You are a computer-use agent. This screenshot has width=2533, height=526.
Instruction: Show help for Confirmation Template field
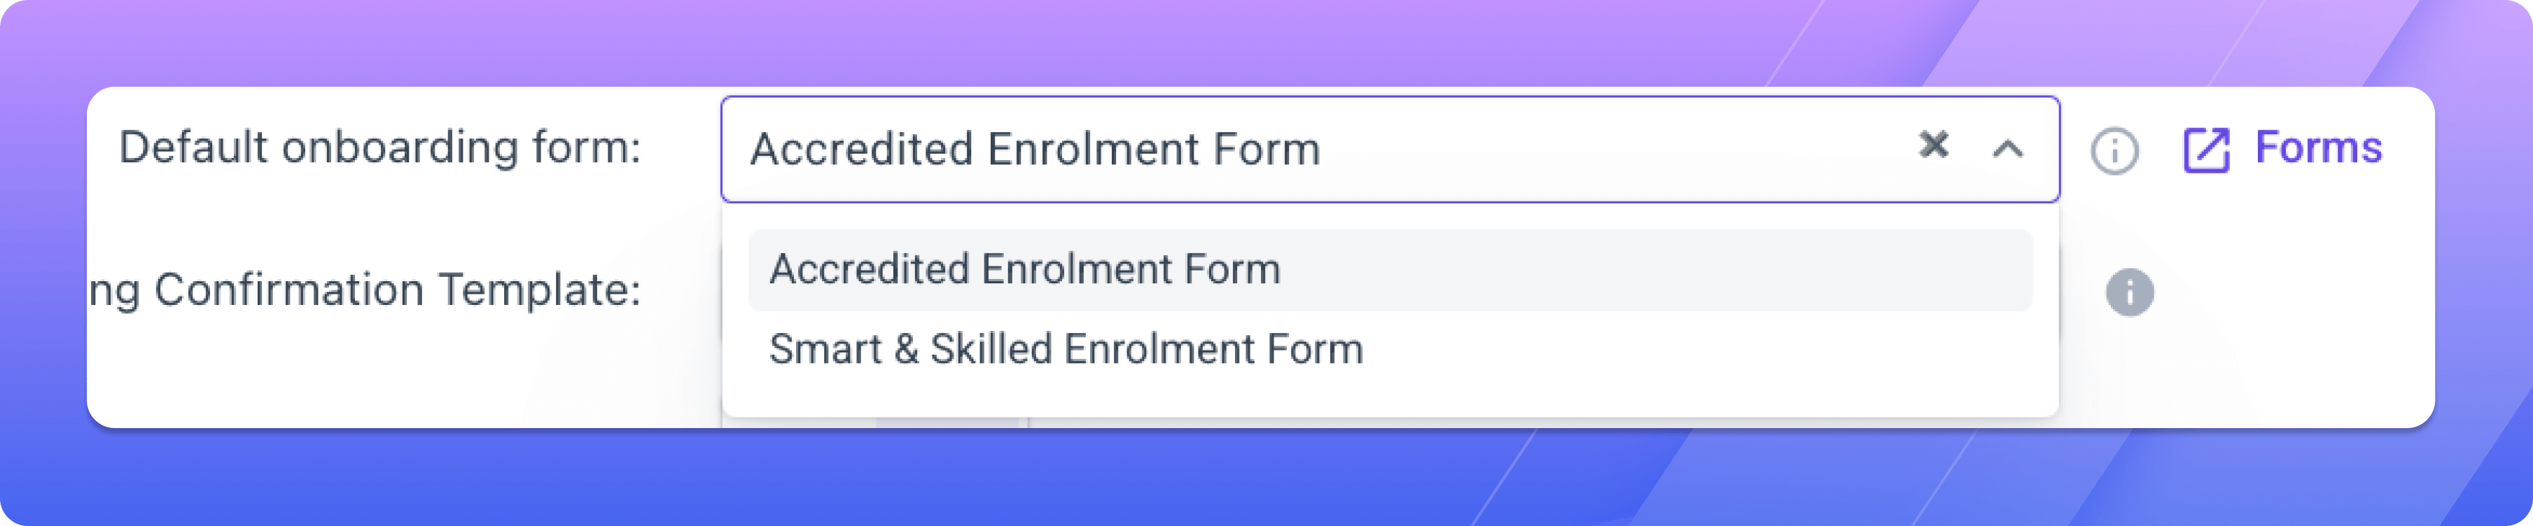[x=2130, y=292]
